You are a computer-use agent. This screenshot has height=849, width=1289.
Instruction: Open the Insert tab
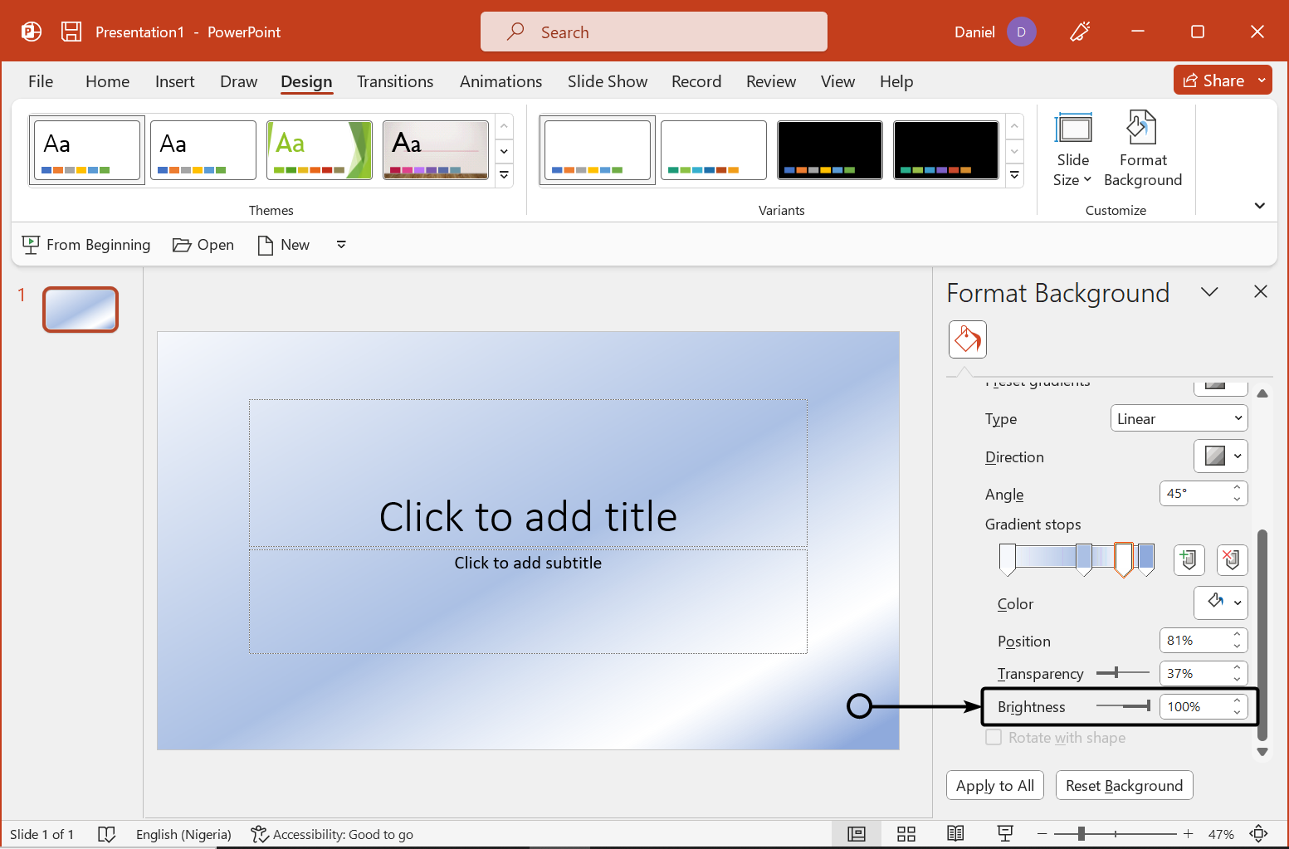pos(174,81)
